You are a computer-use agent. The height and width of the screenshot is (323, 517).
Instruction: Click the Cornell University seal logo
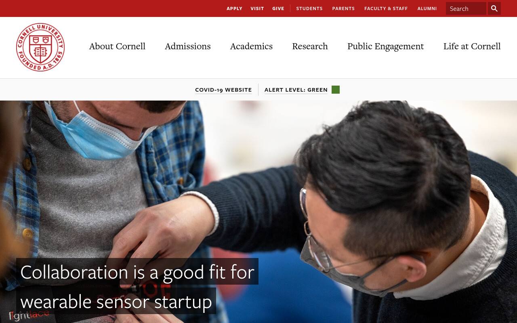coord(40,47)
